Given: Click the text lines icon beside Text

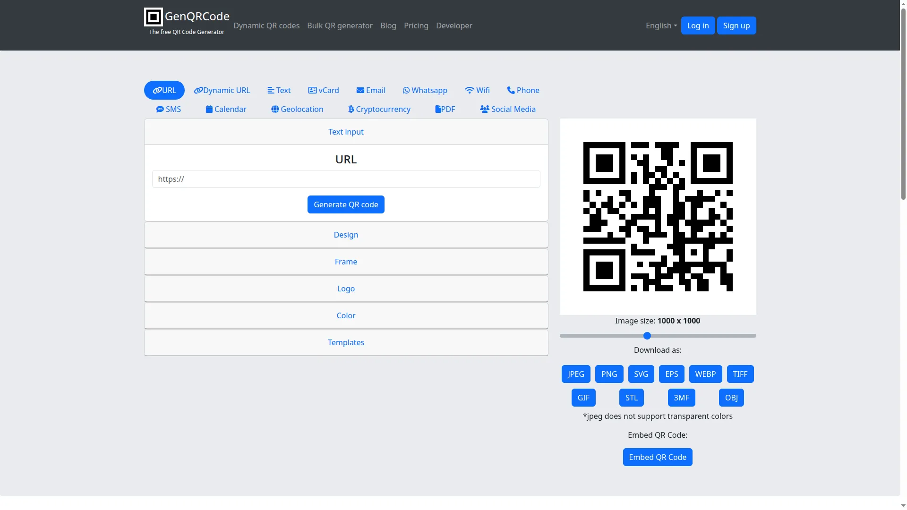Looking at the screenshot, I should pyautogui.click(x=271, y=90).
